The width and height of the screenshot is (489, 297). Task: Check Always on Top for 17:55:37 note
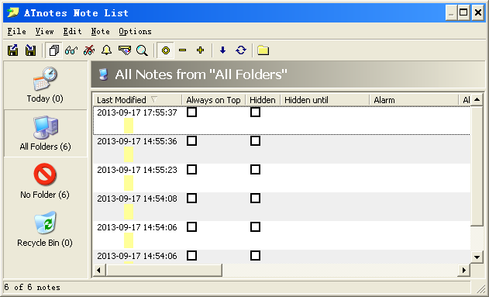191,112
